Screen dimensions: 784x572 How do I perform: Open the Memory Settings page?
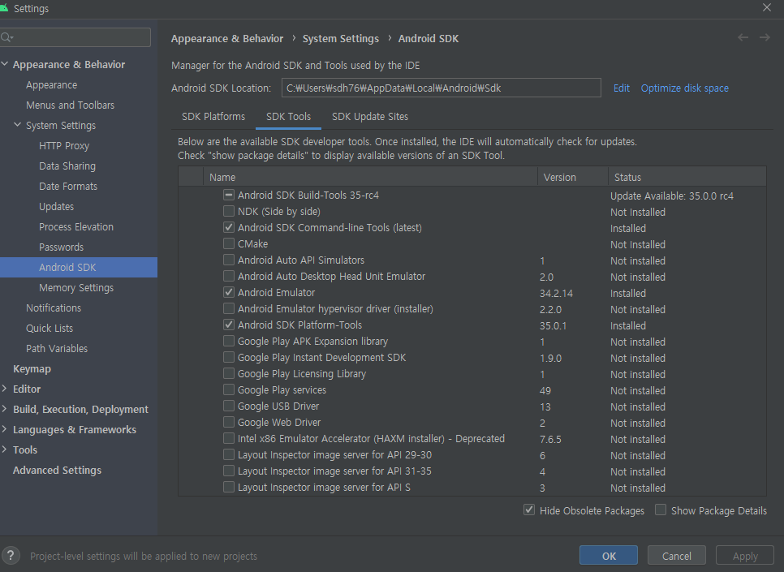[x=76, y=287]
